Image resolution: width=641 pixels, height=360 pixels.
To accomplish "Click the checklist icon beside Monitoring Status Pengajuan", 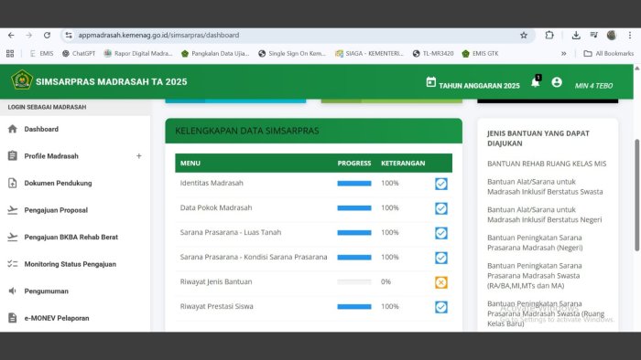I will pos(13,264).
